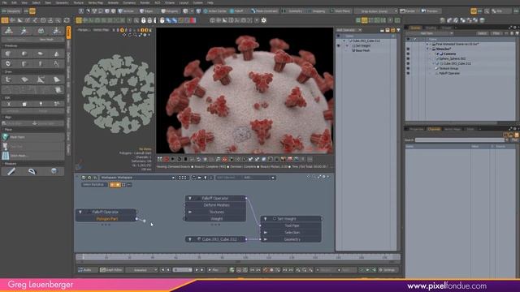Toggle visibility of Set Weight in Mesh Ops

(338, 45)
